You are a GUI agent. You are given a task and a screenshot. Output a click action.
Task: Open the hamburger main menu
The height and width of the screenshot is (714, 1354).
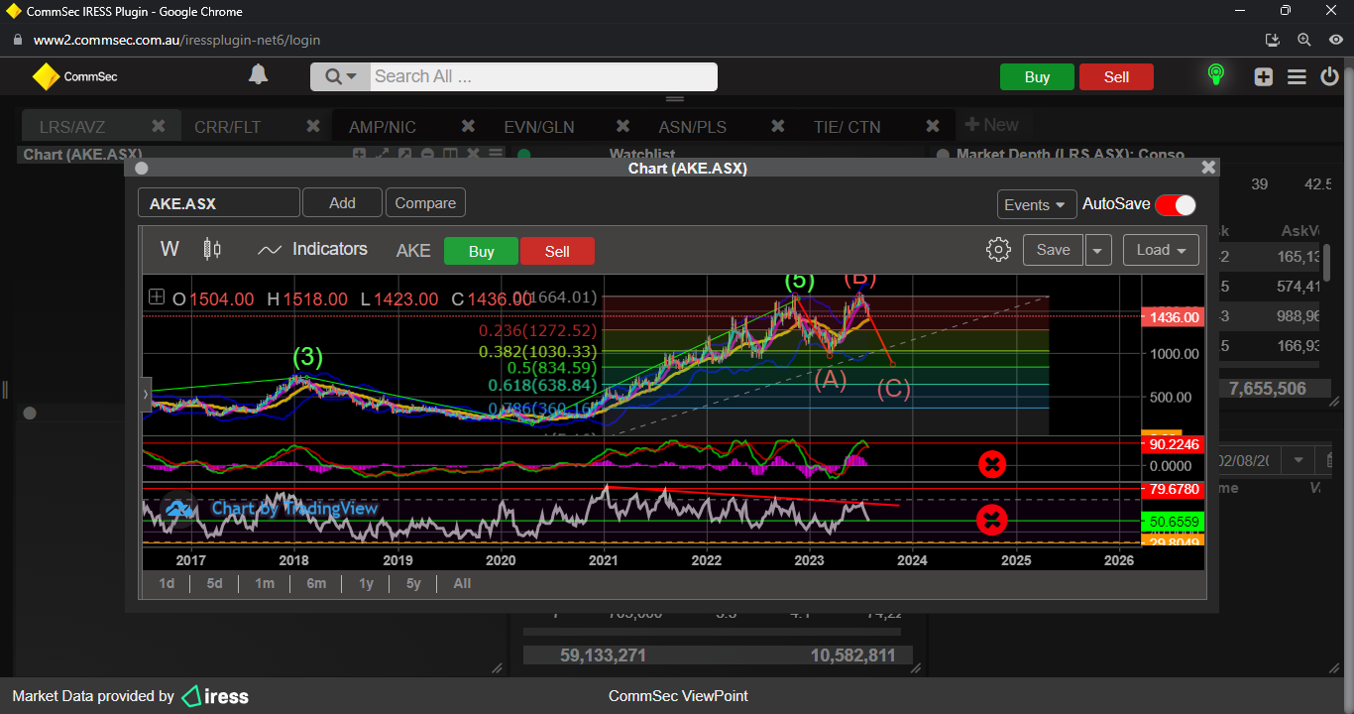pos(1297,76)
